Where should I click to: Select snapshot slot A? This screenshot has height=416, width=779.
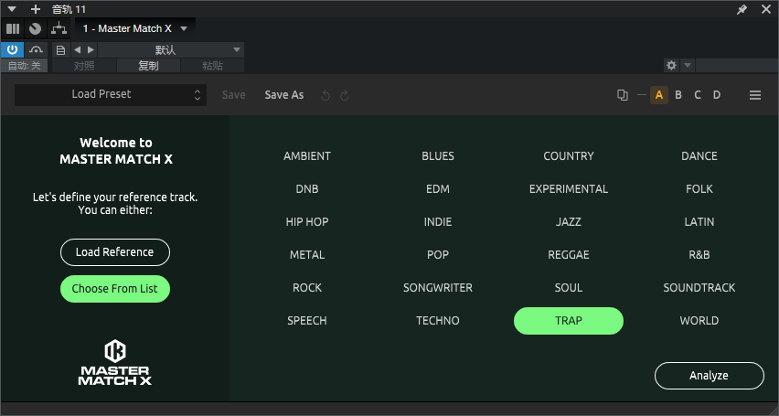[x=659, y=95]
